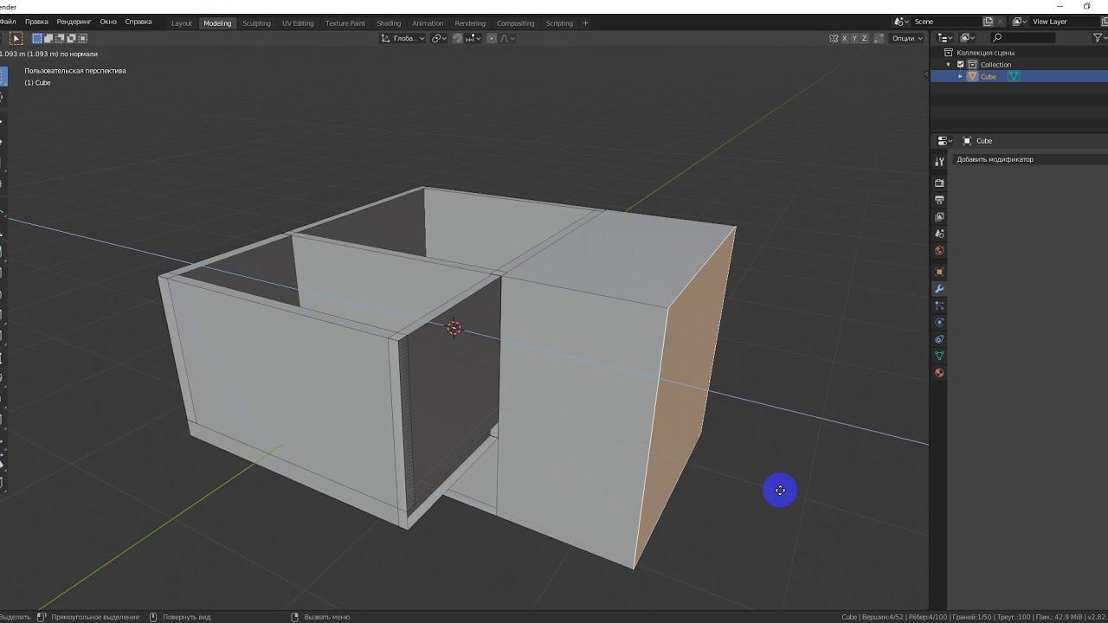Click Добавить модификатор button

pos(1031,159)
